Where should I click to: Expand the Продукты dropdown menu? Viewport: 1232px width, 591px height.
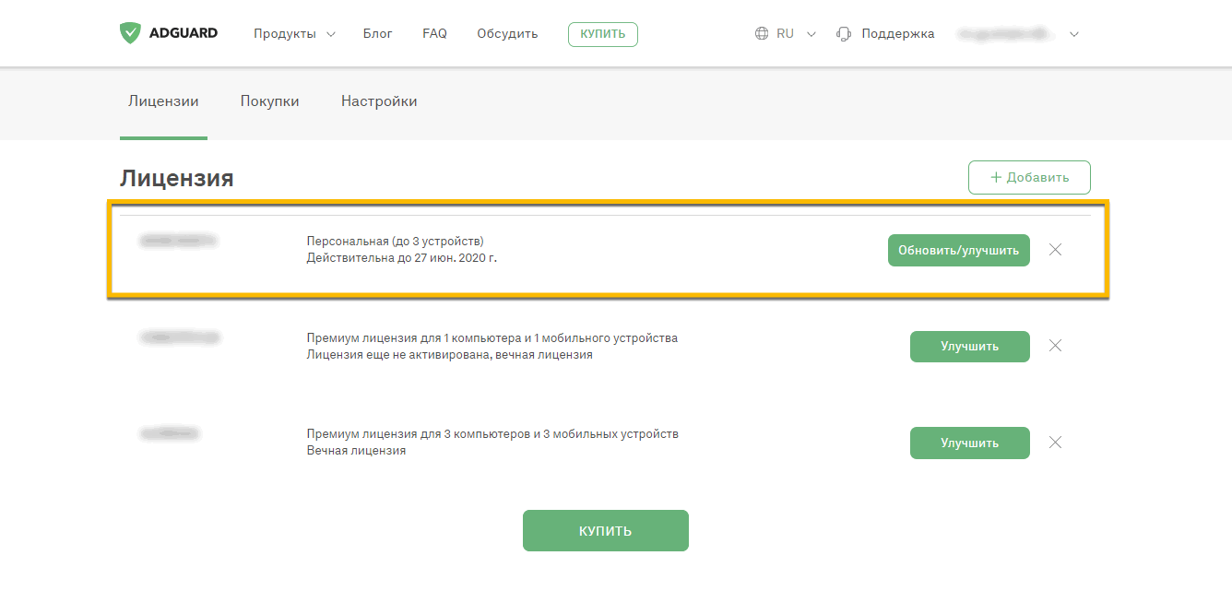294,34
